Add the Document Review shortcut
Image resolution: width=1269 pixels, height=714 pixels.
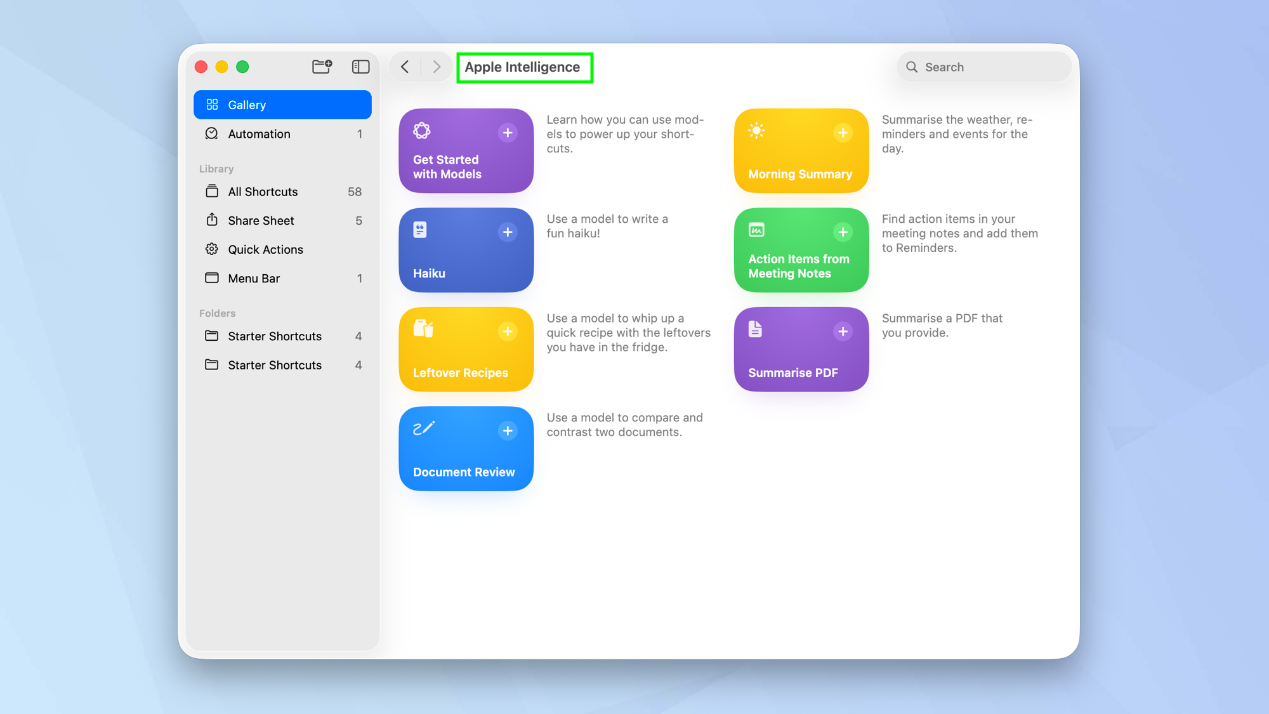(x=508, y=430)
